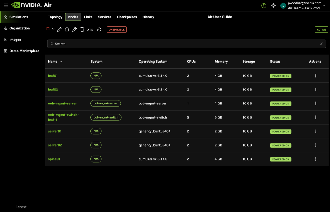
Task: Open the hamburger menu icon
Action: pos(6,5)
